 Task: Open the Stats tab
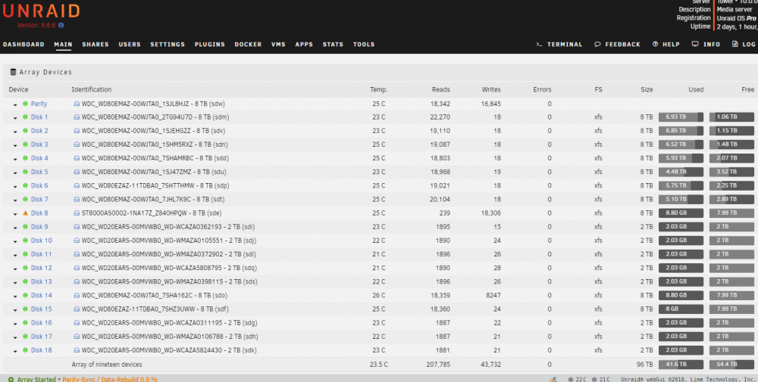pos(333,45)
